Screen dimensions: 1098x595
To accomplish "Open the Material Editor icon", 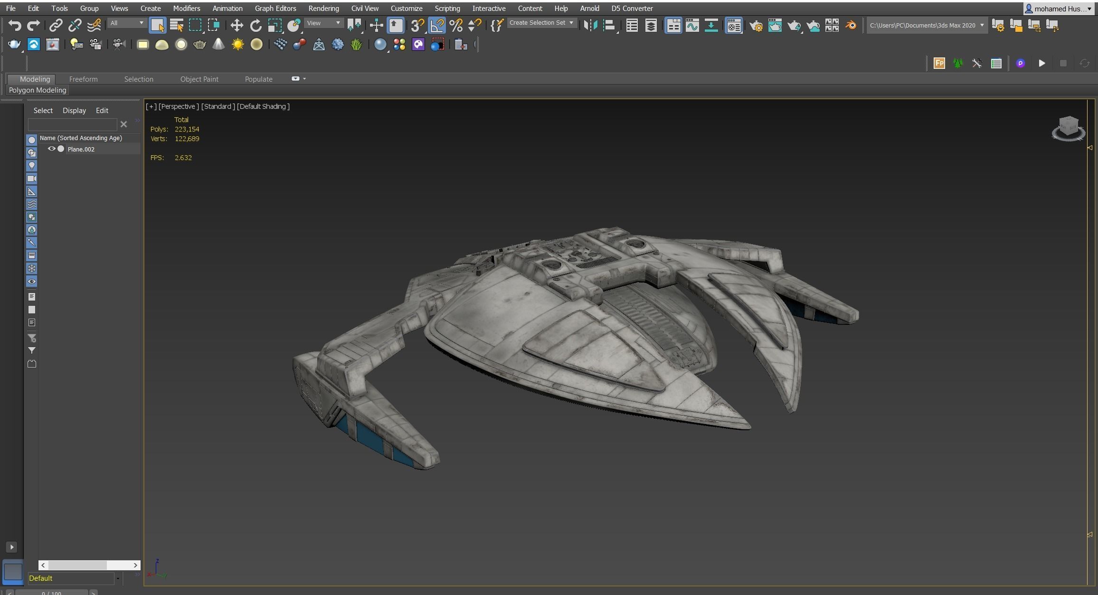I will pyautogui.click(x=734, y=26).
